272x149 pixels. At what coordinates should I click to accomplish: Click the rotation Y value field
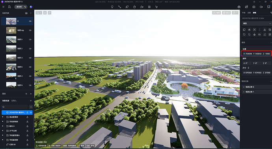(257, 63)
